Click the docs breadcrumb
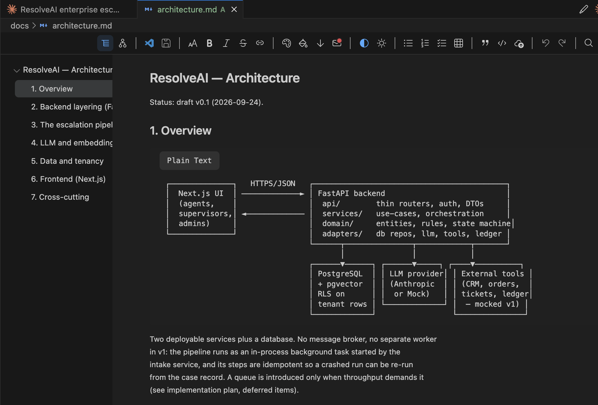The image size is (598, 405). (20, 26)
